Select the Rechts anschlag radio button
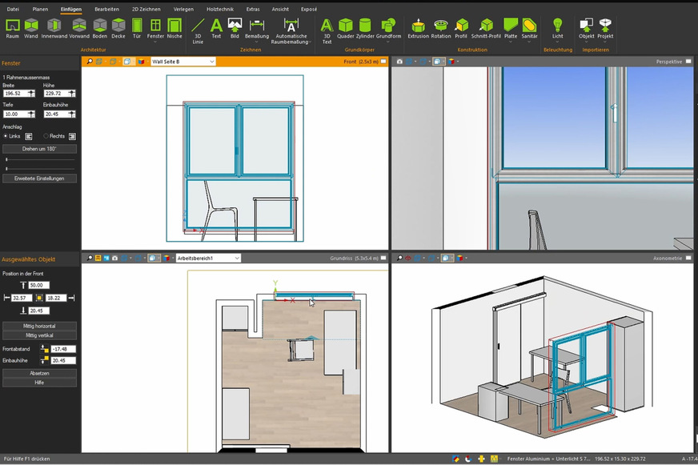This screenshot has width=698, height=465. pyautogui.click(x=48, y=136)
